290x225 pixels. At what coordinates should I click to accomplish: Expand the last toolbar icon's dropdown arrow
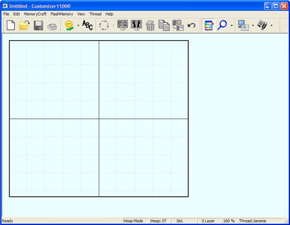(x=271, y=25)
